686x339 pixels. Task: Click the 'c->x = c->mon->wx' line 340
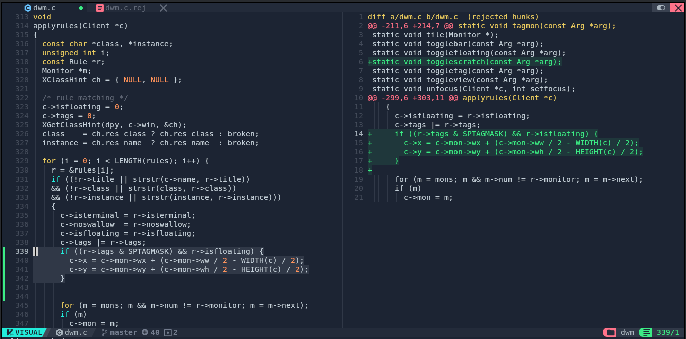point(187,260)
